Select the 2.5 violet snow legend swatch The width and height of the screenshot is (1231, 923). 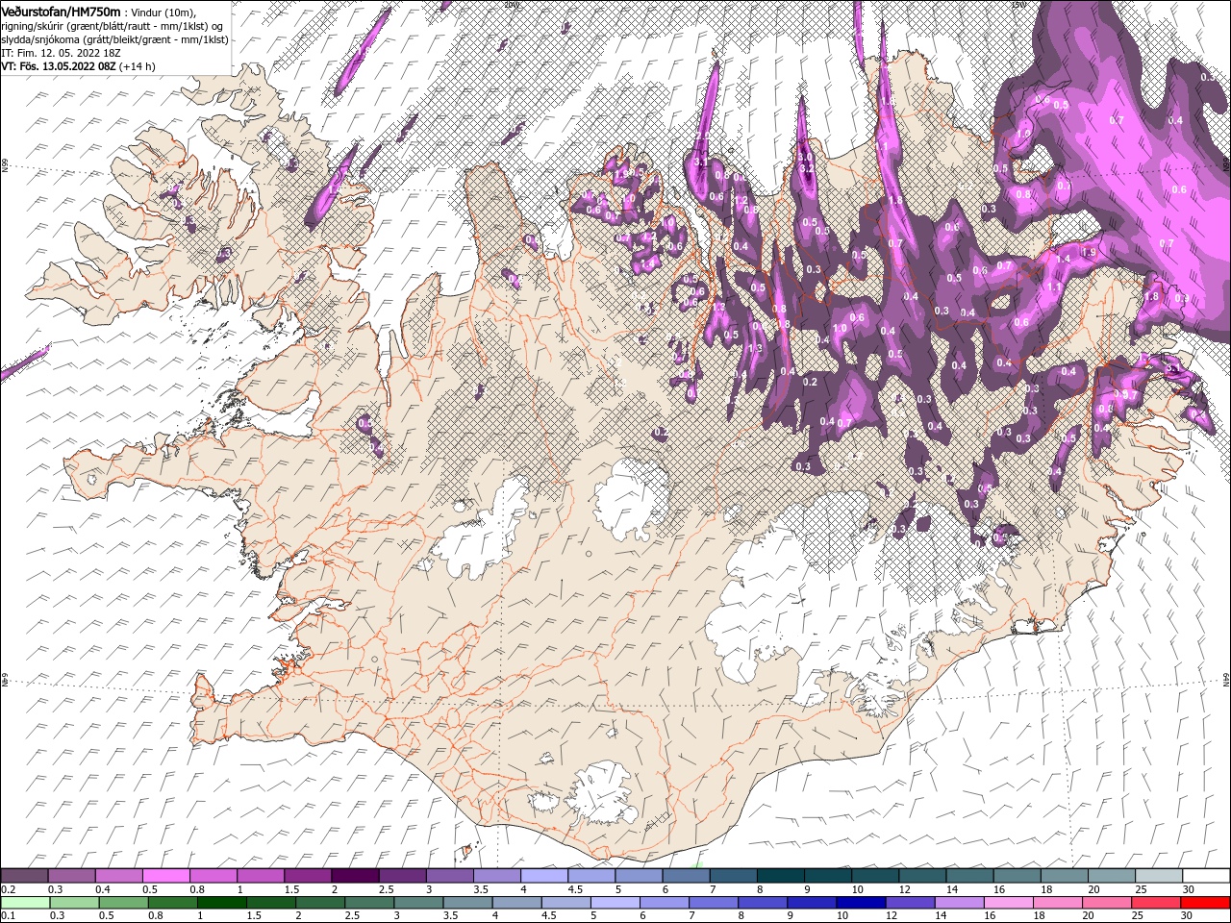click(x=403, y=876)
